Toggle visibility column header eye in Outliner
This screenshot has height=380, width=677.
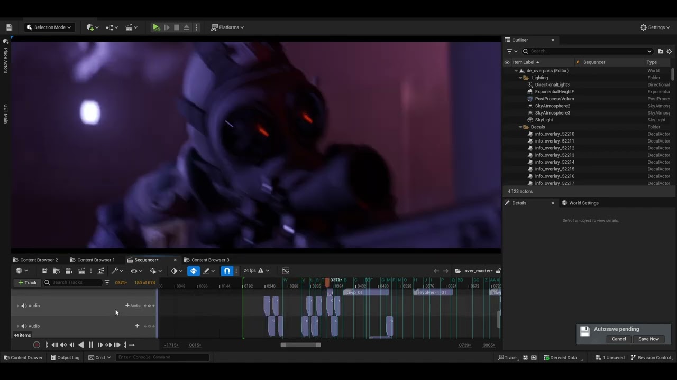pyautogui.click(x=507, y=62)
